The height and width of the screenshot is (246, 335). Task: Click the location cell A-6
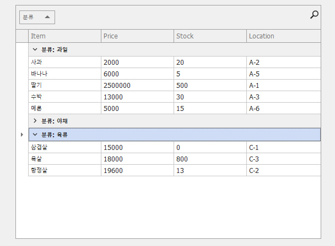284,108
